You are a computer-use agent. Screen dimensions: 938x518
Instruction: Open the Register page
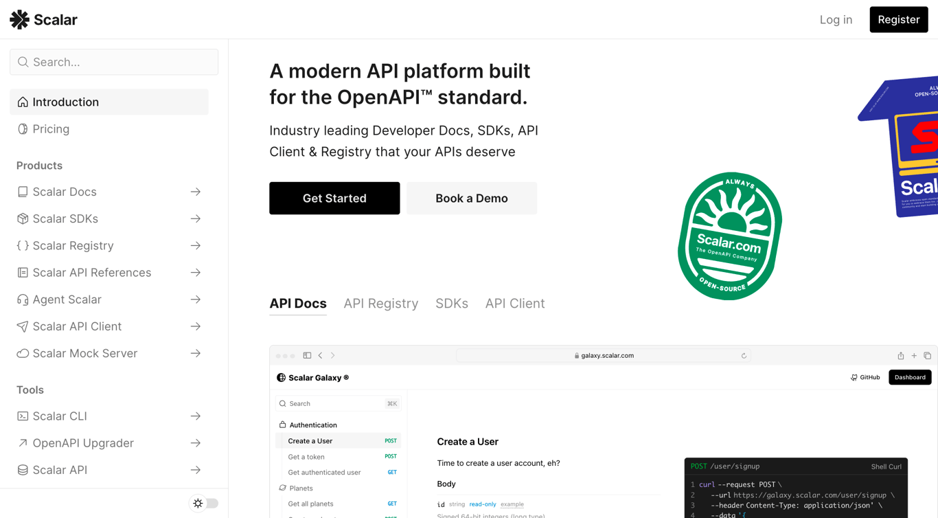[x=898, y=19]
